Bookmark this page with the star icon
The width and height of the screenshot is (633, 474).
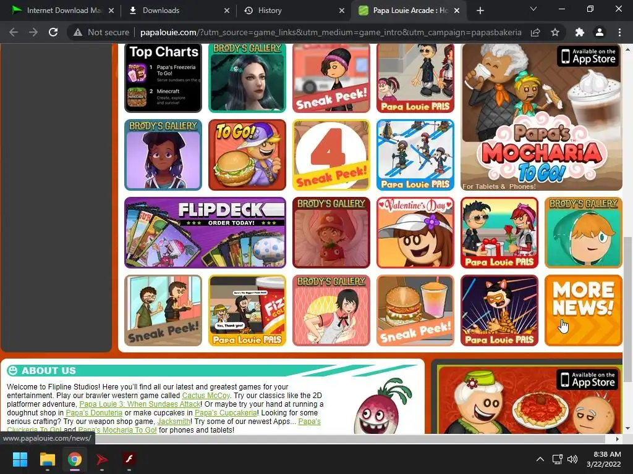click(x=555, y=32)
